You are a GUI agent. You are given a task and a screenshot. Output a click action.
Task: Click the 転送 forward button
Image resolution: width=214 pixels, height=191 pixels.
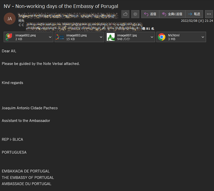pyautogui.click(x=194, y=14)
